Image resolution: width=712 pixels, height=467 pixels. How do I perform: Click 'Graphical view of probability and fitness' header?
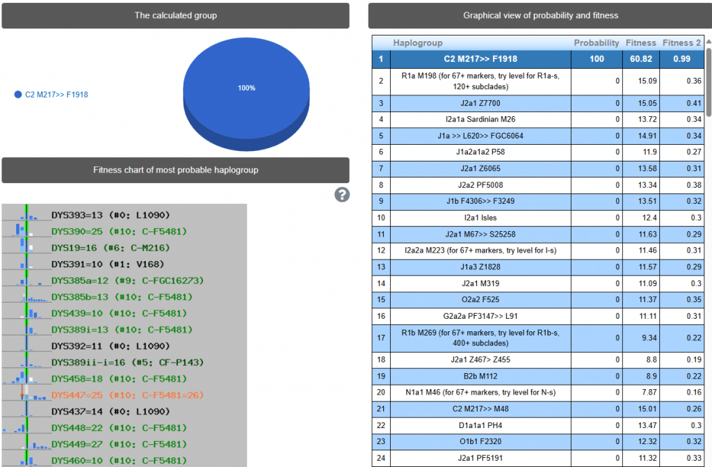click(x=540, y=15)
